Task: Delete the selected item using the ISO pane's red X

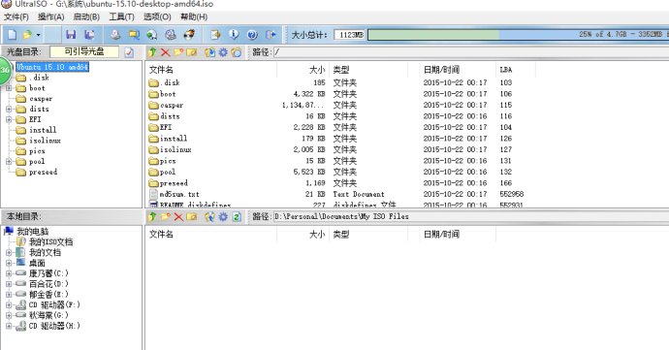Action: click(166, 52)
